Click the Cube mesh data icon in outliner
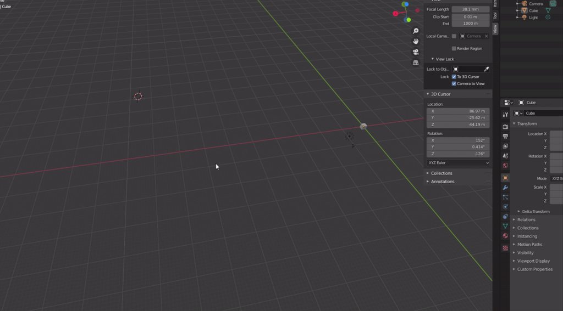Viewport: 563px width, 311px height. (x=548, y=10)
